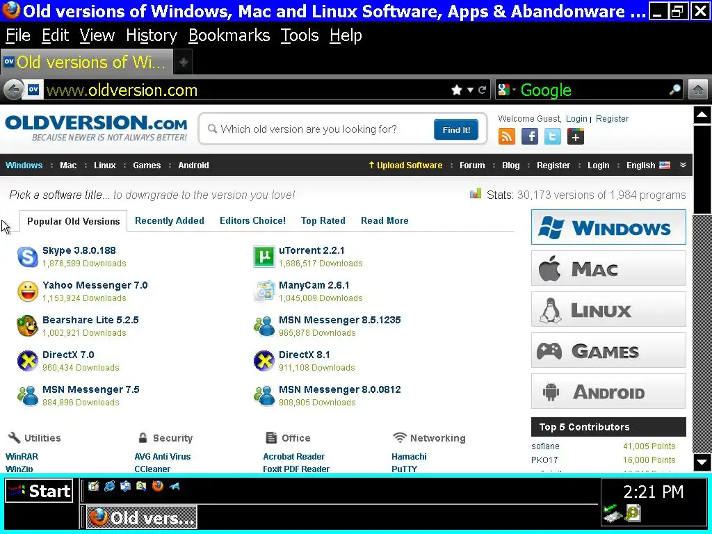Open the Read More tab

click(x=385, y=220)
